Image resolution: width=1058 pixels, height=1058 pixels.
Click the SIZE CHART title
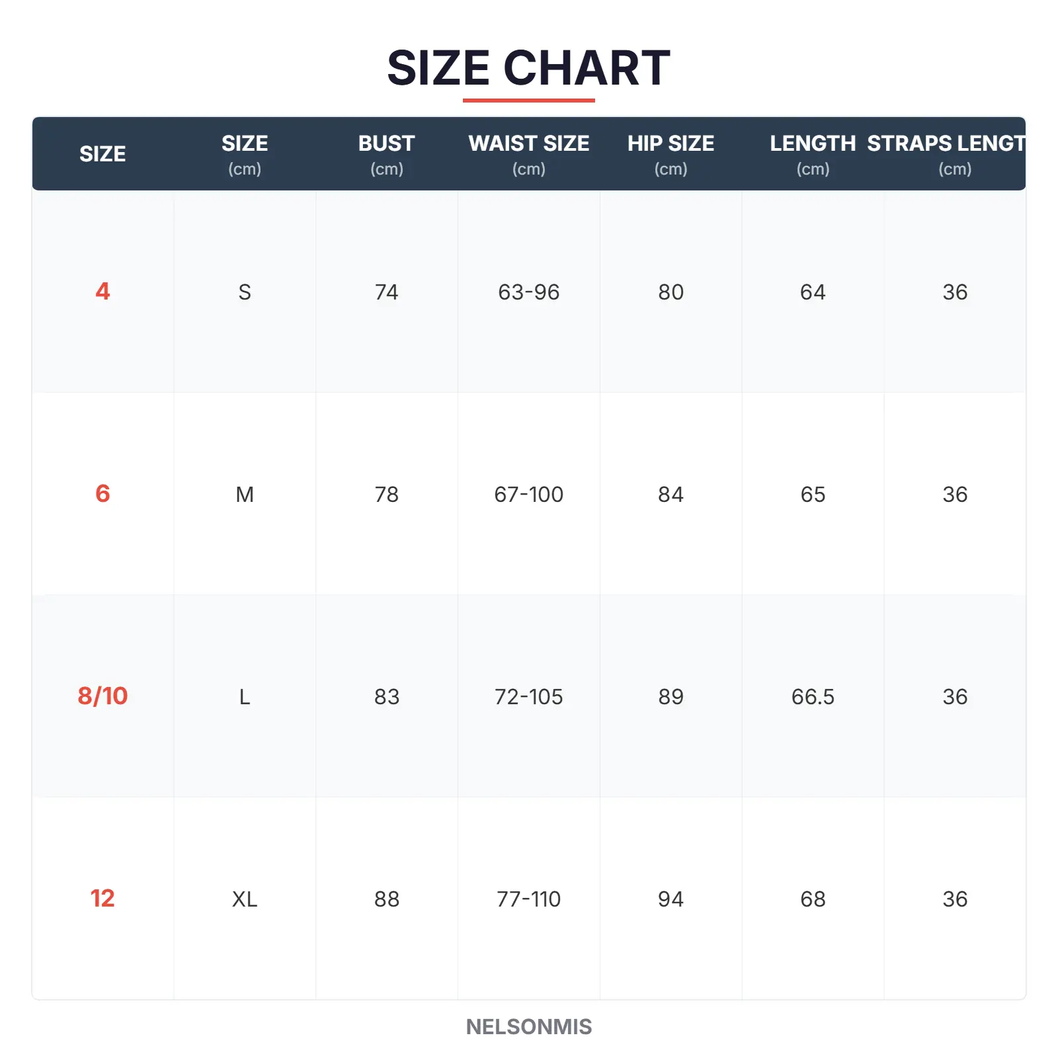click(x=528, y=68)
